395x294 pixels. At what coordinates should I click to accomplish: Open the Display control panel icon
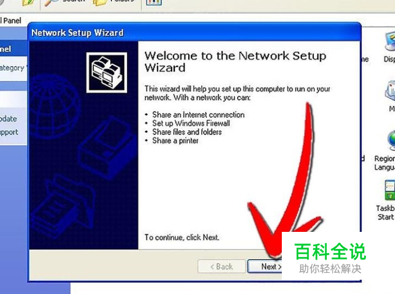coord(389,48)
